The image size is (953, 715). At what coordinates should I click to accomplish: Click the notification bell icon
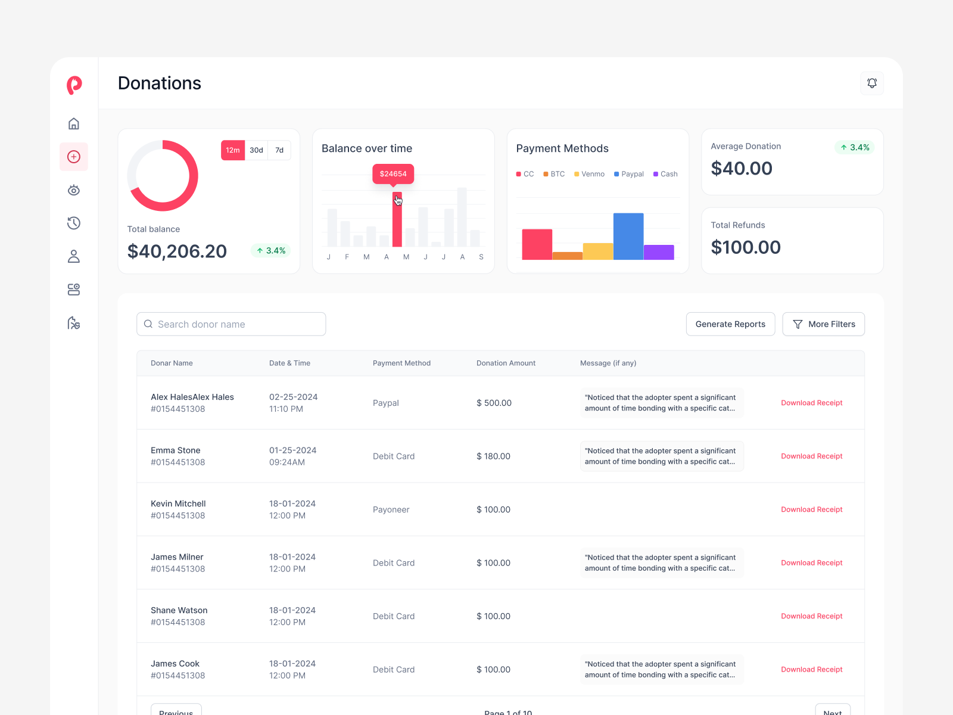pos(871,83)
